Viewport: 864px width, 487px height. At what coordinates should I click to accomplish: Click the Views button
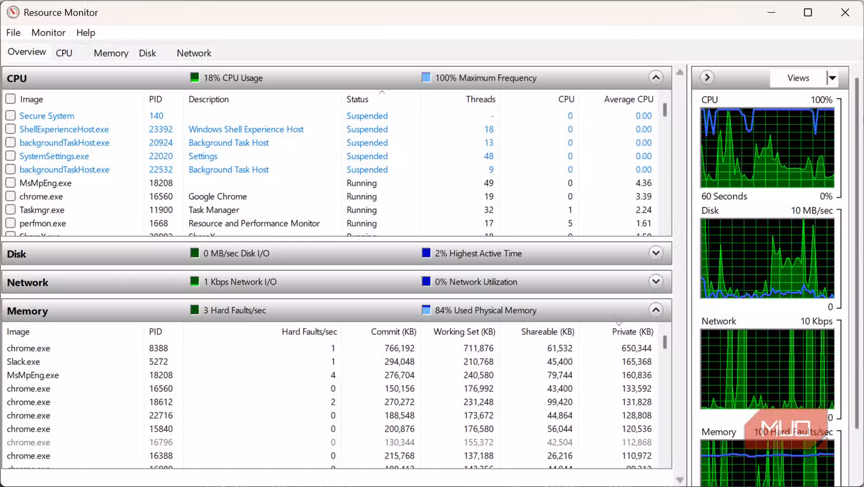pyautogui.click(x=798, y=78)
